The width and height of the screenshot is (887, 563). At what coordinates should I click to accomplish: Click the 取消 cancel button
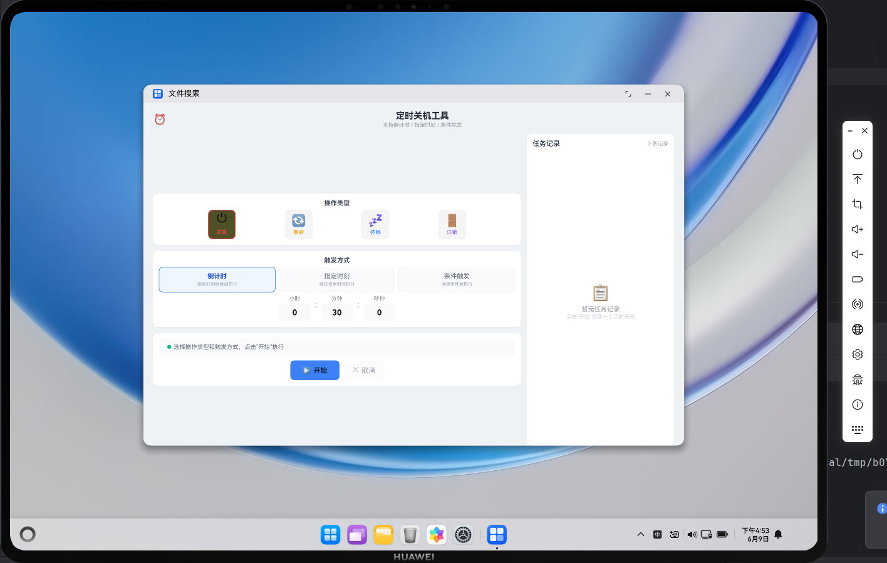click(x=363, y=370)
